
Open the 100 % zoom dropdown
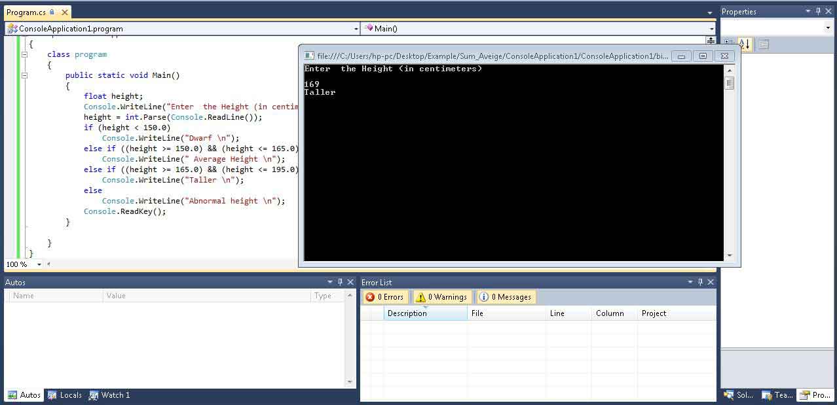tap(39, 264)
